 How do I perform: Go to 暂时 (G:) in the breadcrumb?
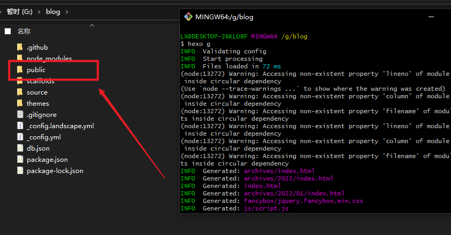tap(19, 12)
